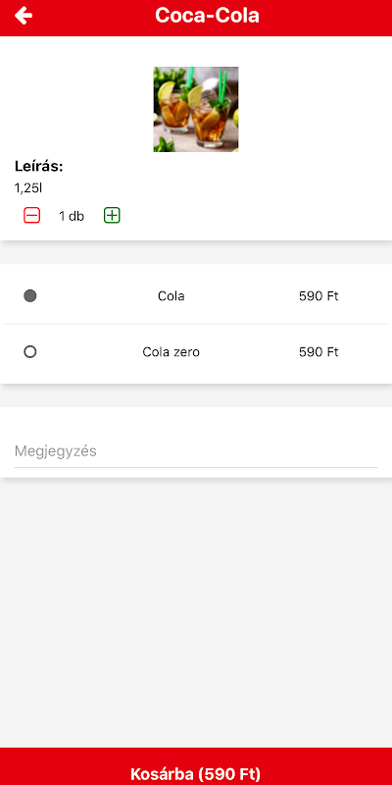Viewport: 392px width, 785px height.
Task: Open the Coca-Cola drink product photo
Action: point(196,109)
